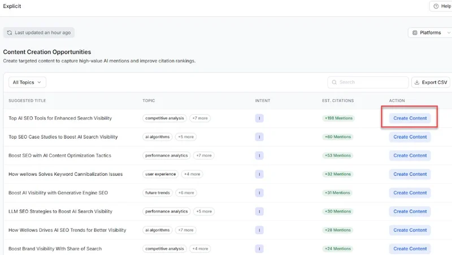452x255 pixels.
Task: Open the Platforms dropdown
Action: 431,33
